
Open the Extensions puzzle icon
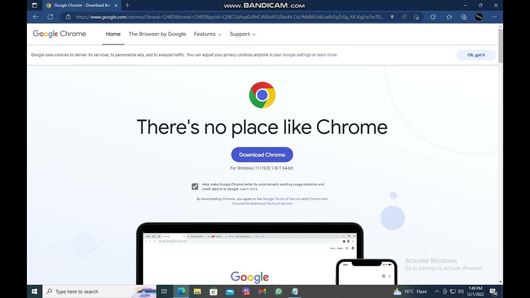(x=433, y=17)
